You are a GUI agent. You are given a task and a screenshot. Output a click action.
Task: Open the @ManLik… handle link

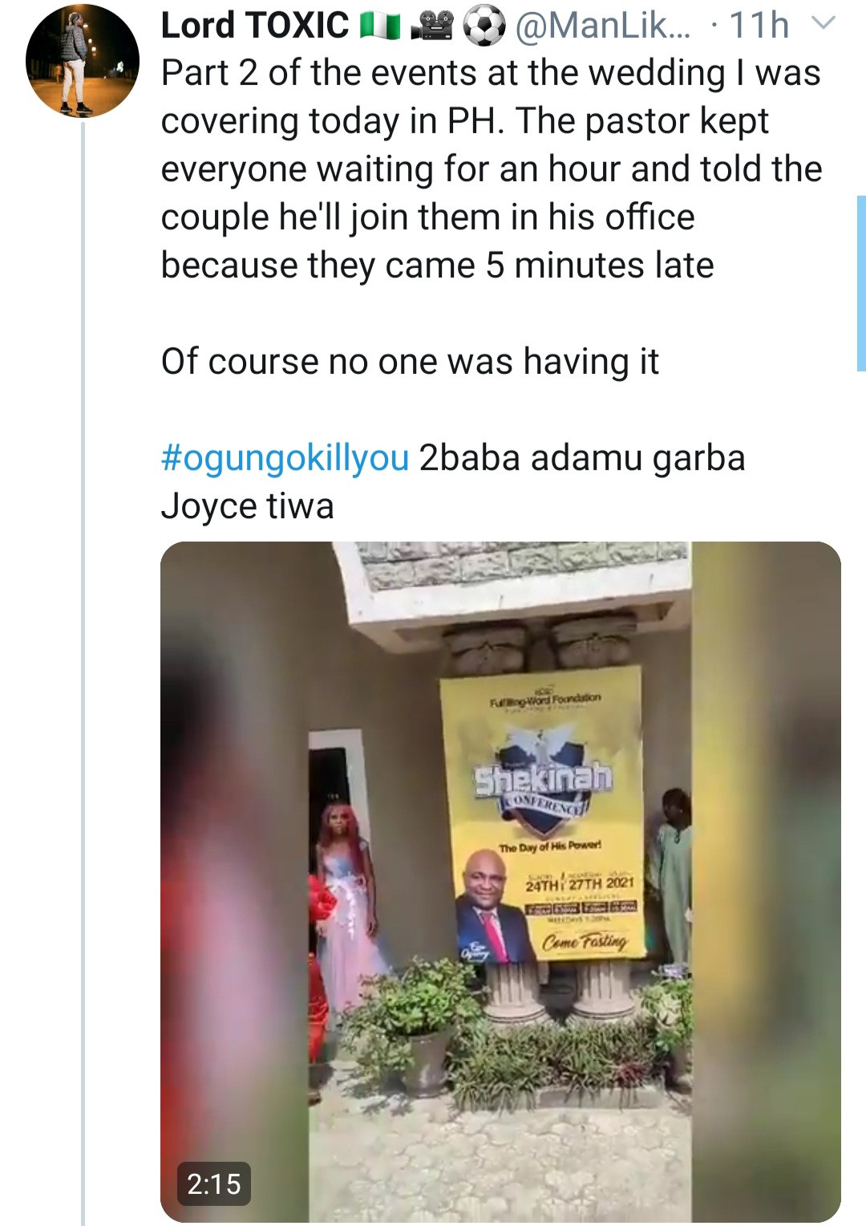pos(602,26)
